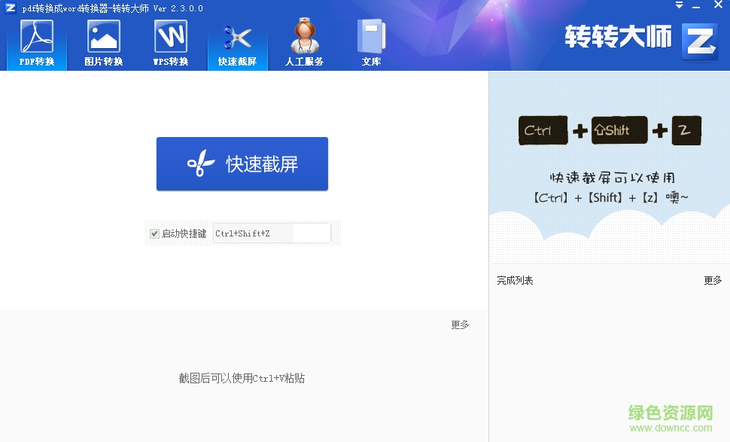This screenshot has height=442, width=730.
Task: Switch to the 快速截屏 tab
Action: click(238, 41)
